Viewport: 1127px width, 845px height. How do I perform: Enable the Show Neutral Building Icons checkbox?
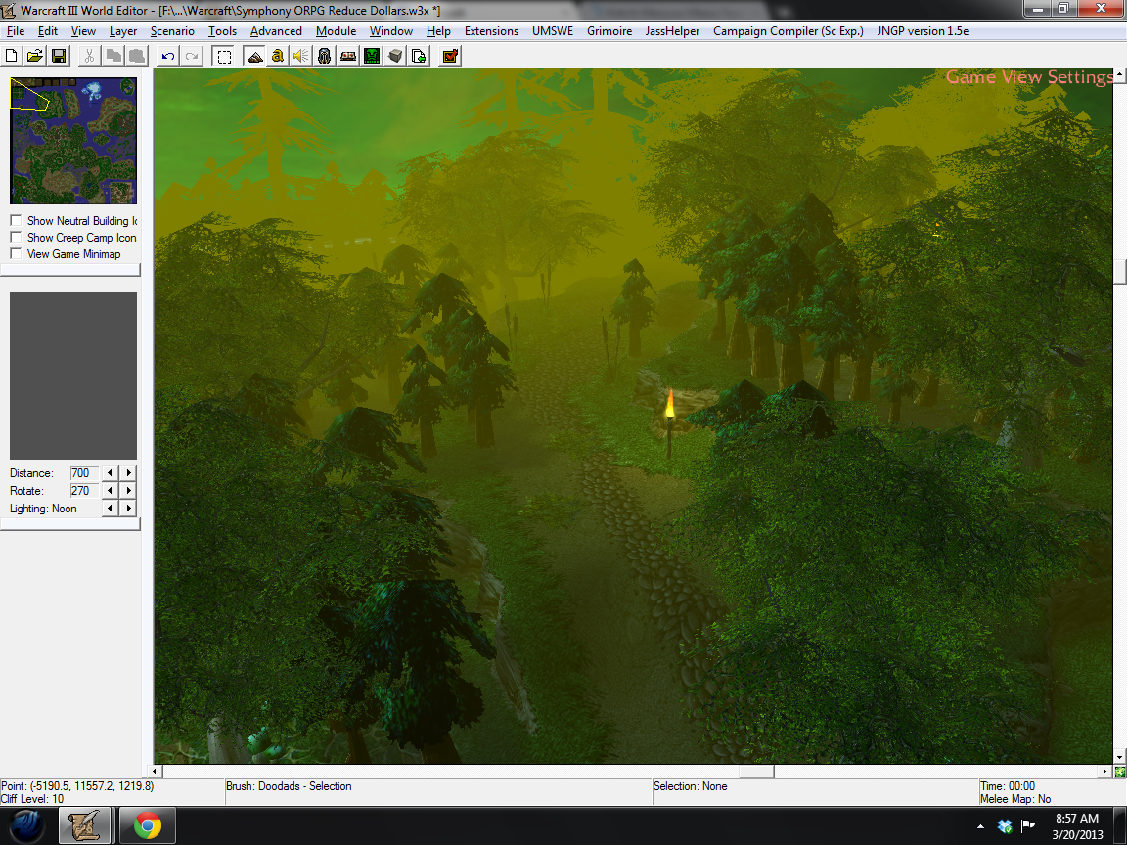pyautogui.click(x=16, y=221)
